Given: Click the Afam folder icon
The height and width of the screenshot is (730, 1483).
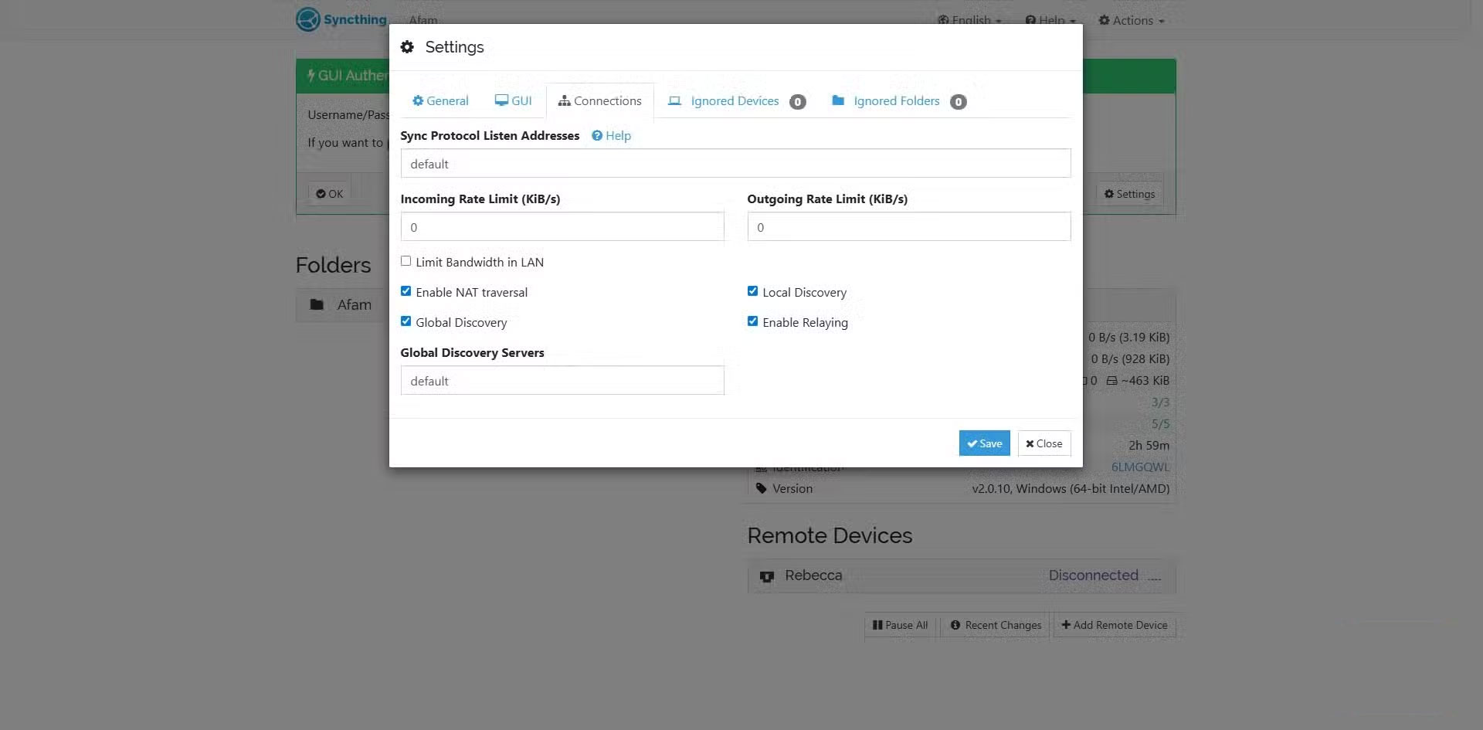Looking at the screenshot, I should pyautogui.click(x=317, y=305).
